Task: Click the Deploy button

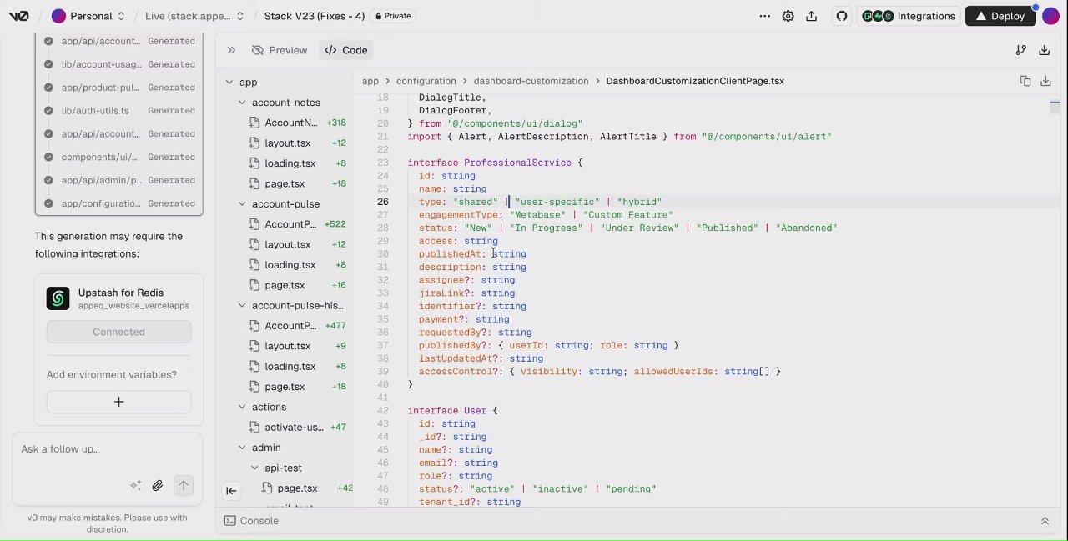Action: (1000, 16)
